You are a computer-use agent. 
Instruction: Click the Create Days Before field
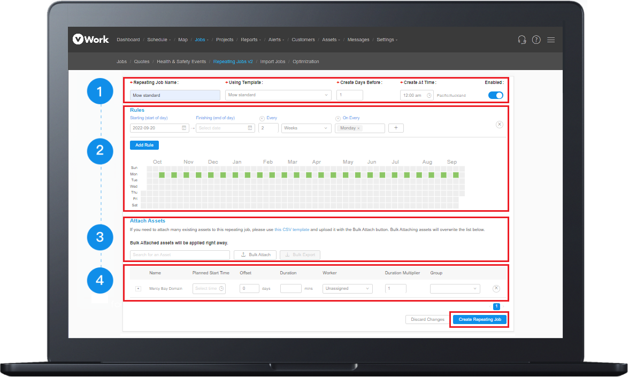[x=350, y=95]
